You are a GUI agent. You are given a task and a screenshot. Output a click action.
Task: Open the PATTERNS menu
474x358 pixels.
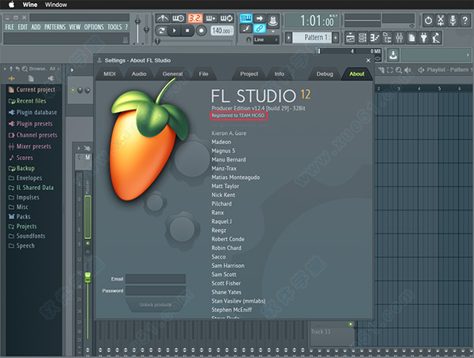pyautogui.click(x=55, y=27)
